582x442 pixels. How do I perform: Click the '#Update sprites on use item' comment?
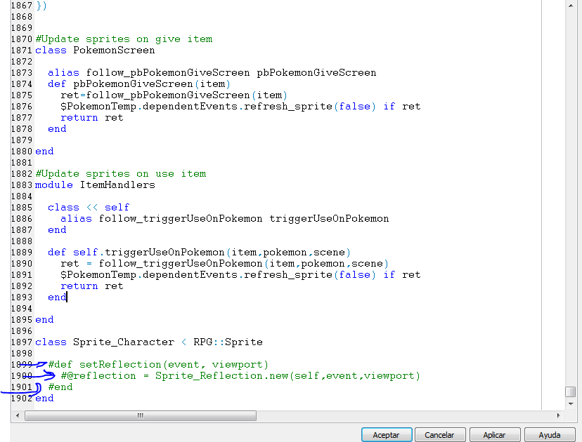pos(120,174)
